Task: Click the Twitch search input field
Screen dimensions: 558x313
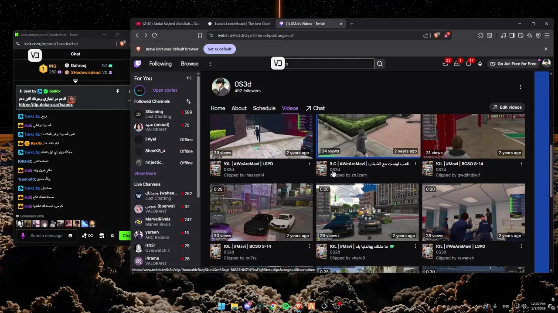Action: (323, 64)
